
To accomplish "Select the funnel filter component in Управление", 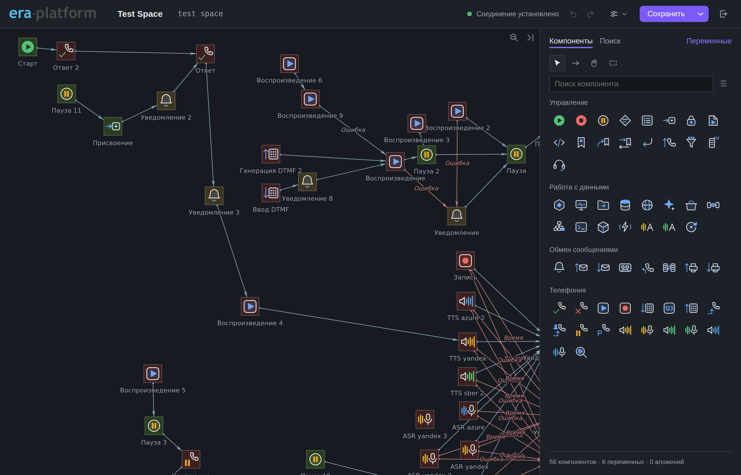I will point(691,142).
